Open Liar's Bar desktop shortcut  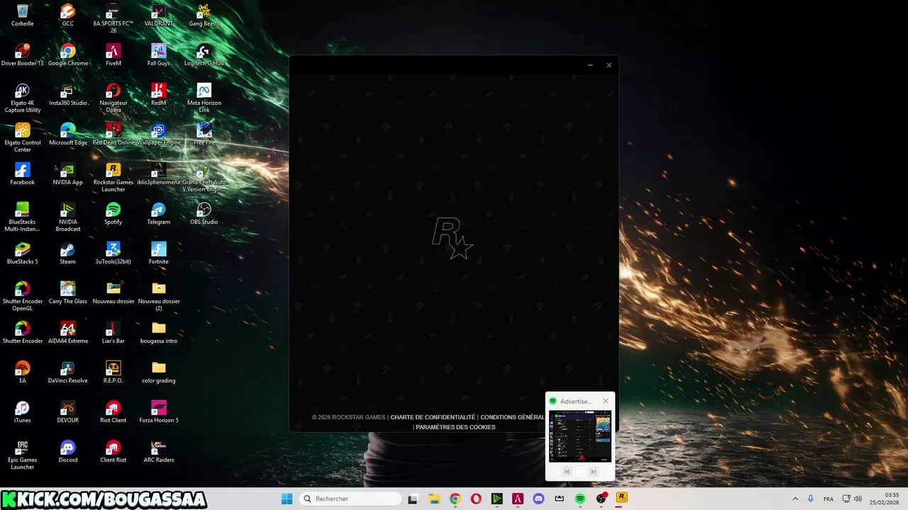coord(113,332)
